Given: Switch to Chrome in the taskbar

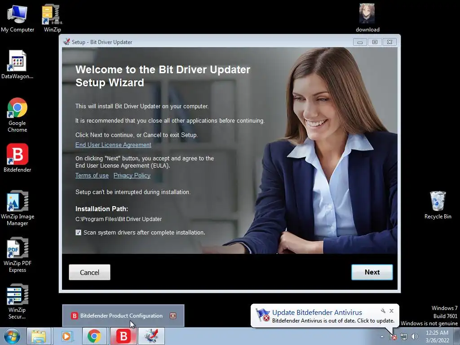Looking at the screenshot, I should [x=94, y=336].
